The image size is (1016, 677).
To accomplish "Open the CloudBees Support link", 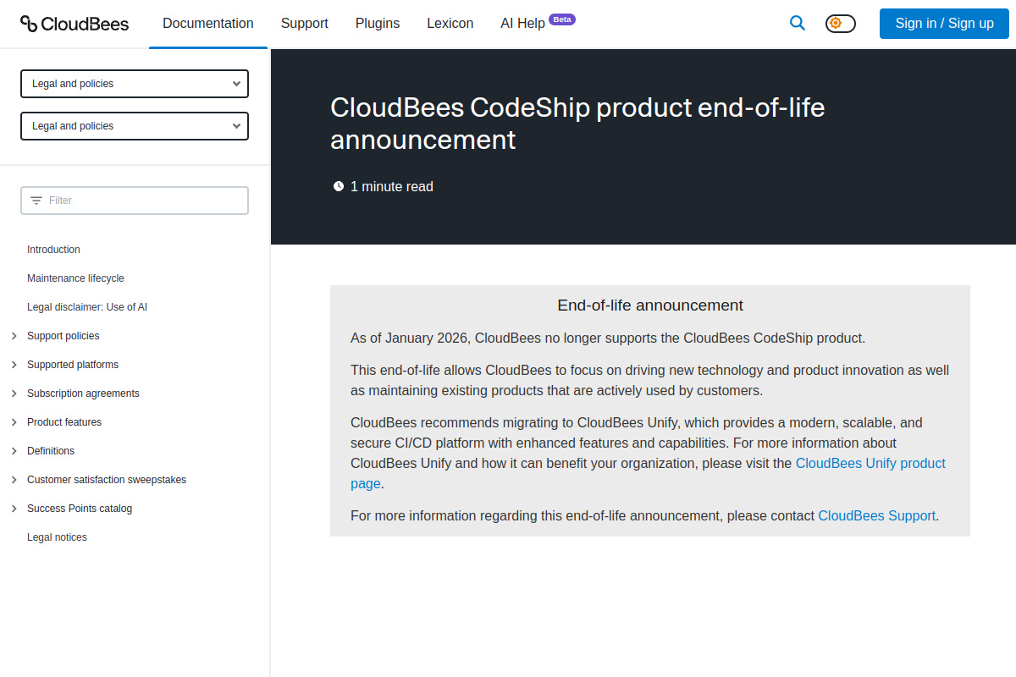I will 877,515.
